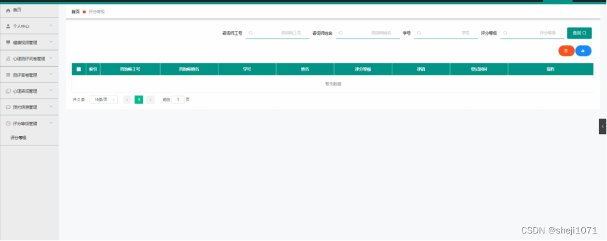Focus the 学号 search input
This screenshot has height=241, width=607.
tap(446, 33)
